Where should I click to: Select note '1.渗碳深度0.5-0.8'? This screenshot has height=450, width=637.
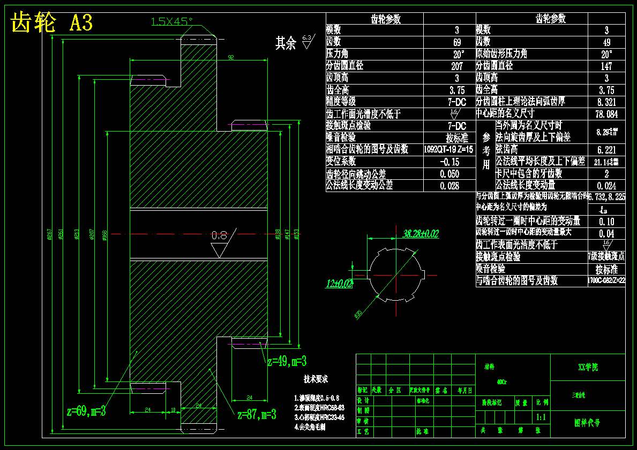(317, 398)
